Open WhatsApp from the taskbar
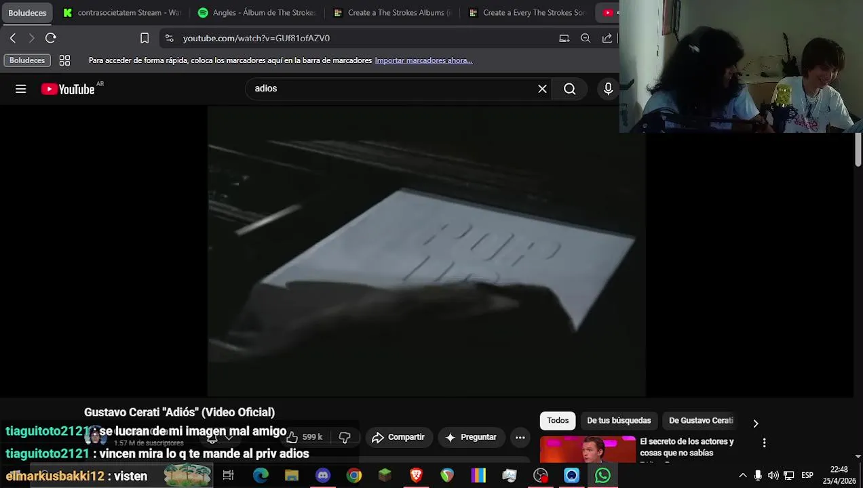 tap(602, 475)
